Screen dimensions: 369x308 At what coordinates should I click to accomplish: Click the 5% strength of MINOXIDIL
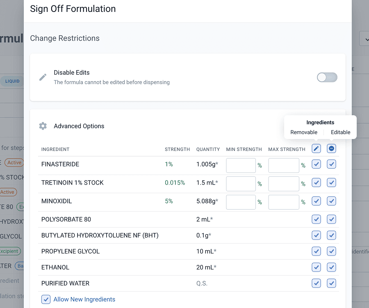169,201
